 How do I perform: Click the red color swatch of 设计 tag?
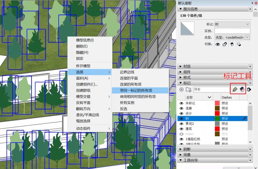click(217, 113)
